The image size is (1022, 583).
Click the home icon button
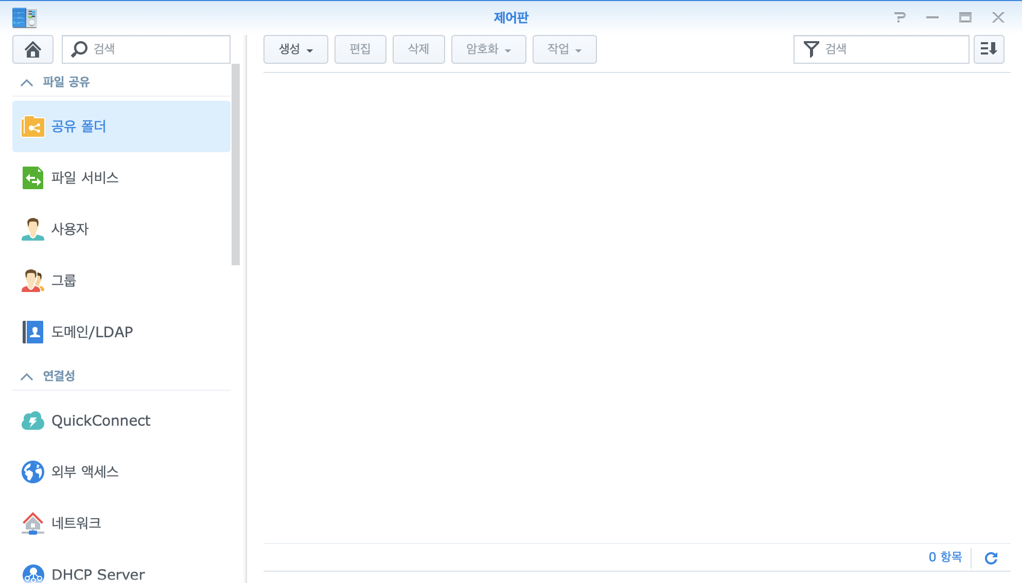33,49
